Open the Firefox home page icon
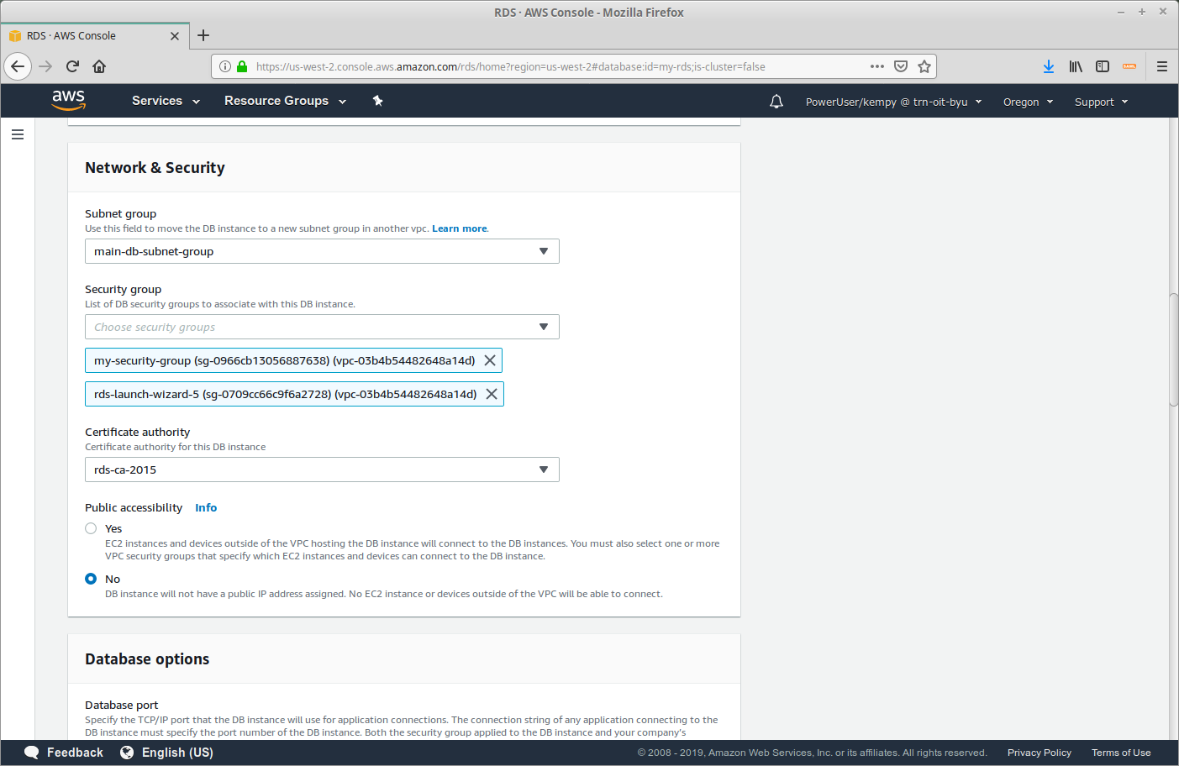The height and width of the screenshot is (766, 1179). (99, 66)
